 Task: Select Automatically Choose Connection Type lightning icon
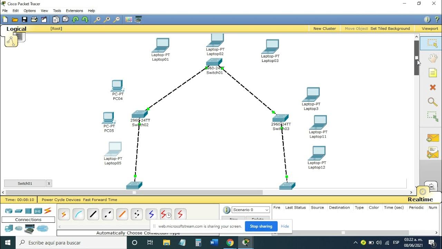pos(64,214)
